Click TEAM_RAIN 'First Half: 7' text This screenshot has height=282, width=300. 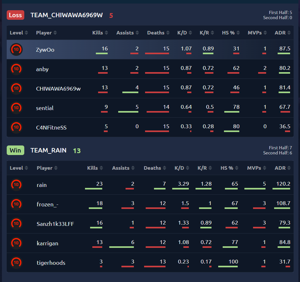pyautogui.click(x=281, y=148)
